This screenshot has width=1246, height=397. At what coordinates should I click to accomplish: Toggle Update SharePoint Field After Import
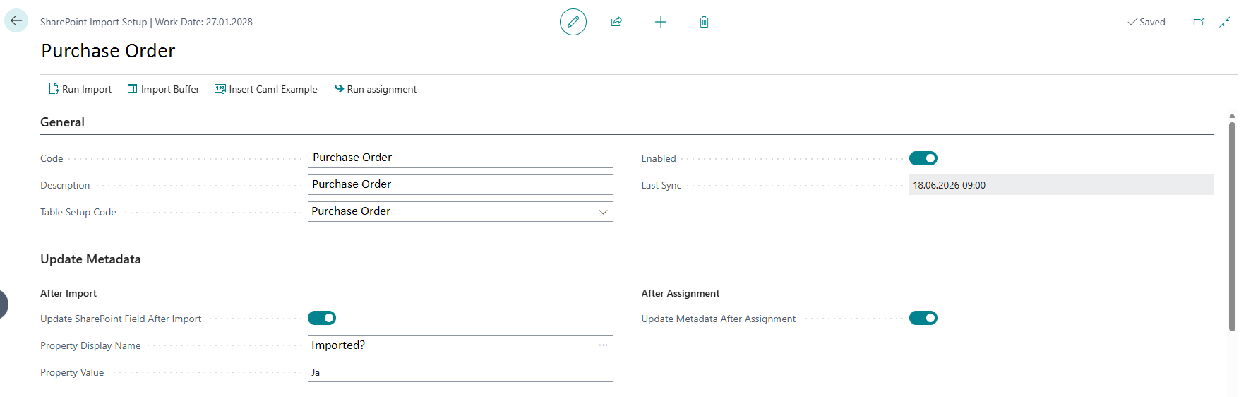(322, 318)
